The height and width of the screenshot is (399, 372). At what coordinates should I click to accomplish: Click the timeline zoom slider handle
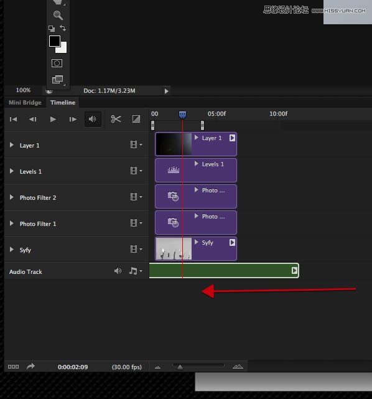(x=180, y=367)
